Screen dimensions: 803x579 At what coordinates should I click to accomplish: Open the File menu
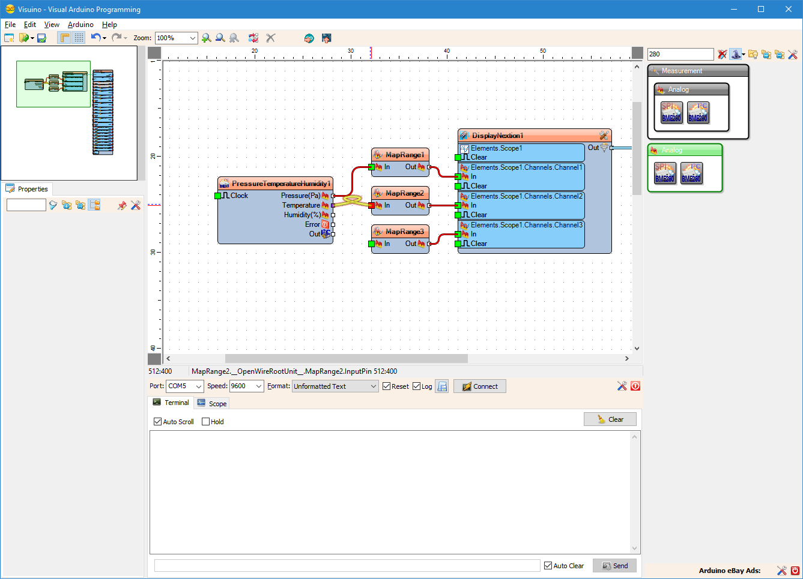pos(10,25)
